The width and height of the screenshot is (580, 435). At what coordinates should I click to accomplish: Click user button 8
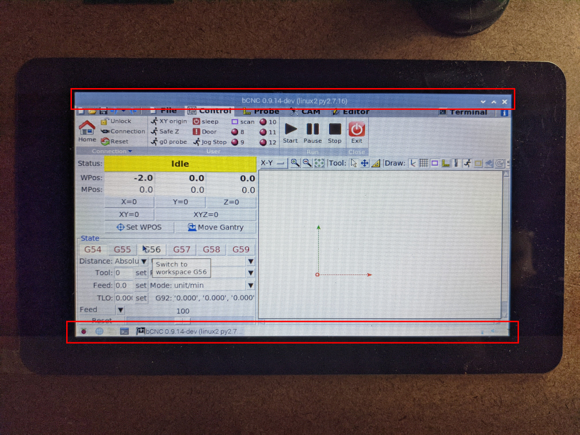point(238,132)
